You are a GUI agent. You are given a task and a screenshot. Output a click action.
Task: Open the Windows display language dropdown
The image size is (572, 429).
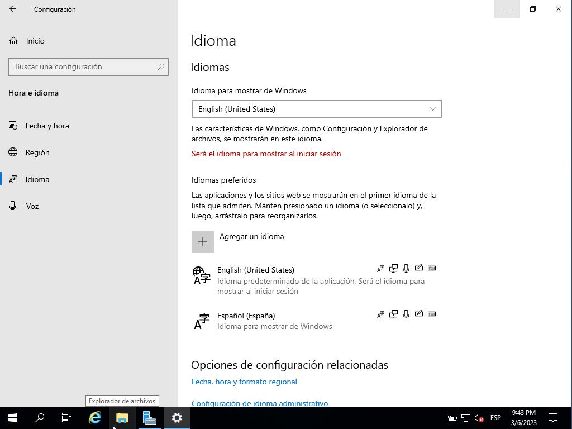coord(316,109)
